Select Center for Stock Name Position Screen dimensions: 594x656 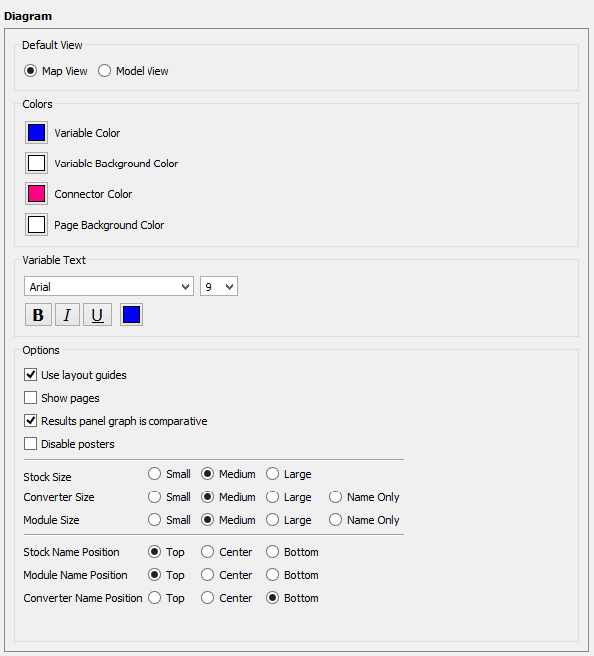click(207, 552)
